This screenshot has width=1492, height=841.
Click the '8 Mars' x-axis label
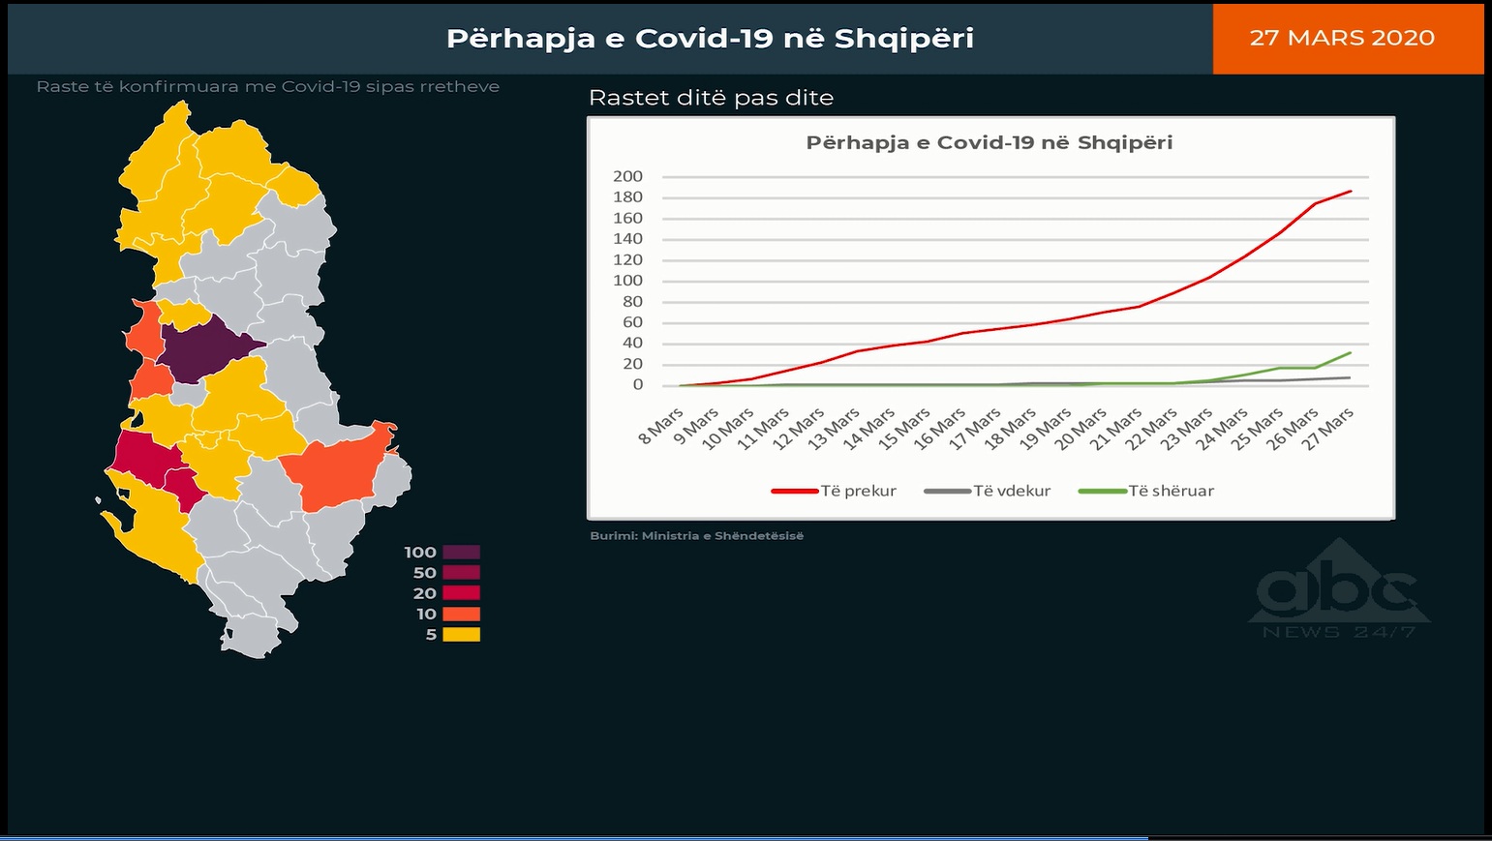coord(661,426)
